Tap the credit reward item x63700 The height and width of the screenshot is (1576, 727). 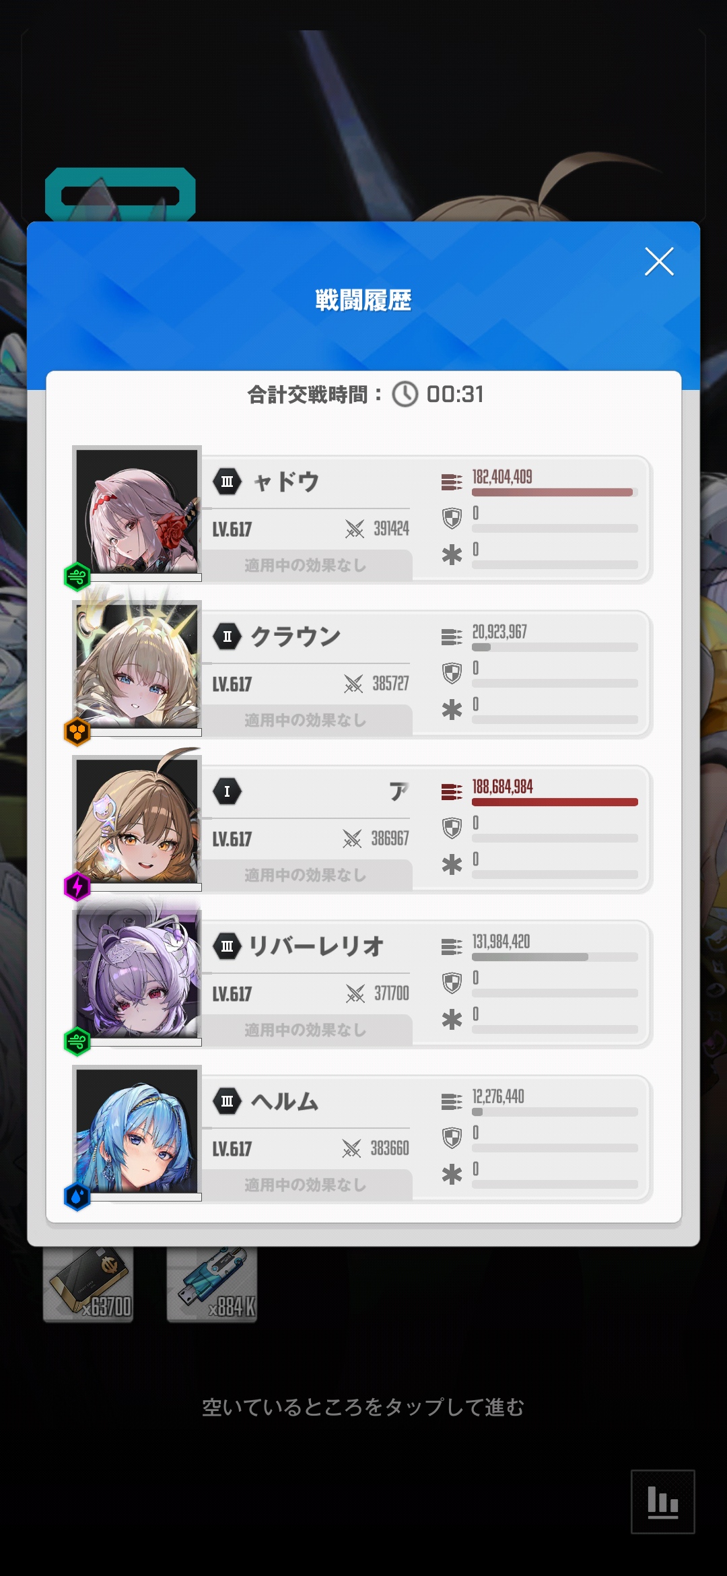[x=88, y=1285]
